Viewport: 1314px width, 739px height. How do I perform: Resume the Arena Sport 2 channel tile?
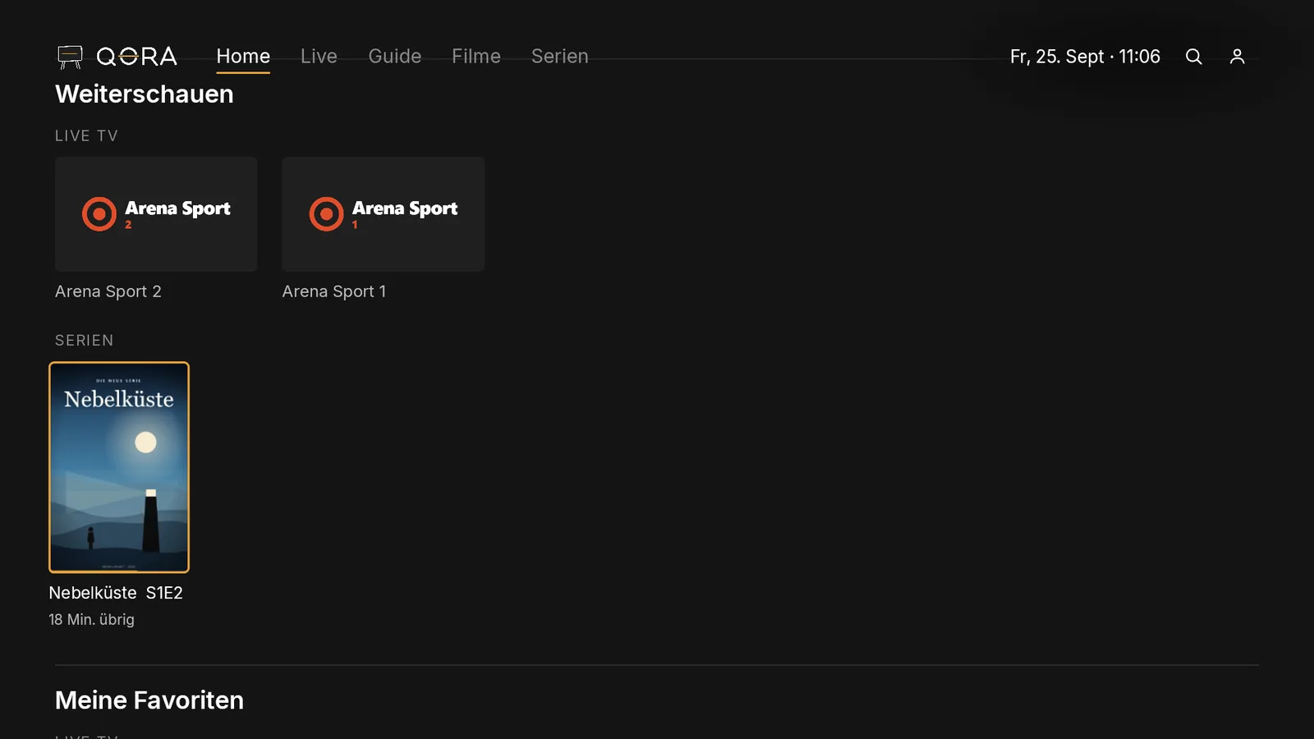pyautogui.click(x=156, y=214)
